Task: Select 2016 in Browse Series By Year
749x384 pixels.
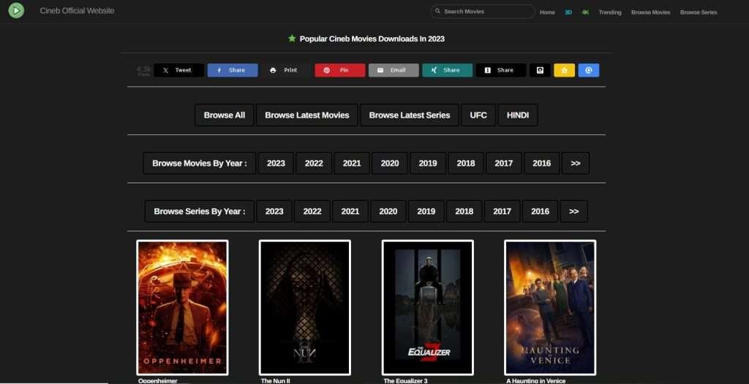Action: click(x=541, y=211)
